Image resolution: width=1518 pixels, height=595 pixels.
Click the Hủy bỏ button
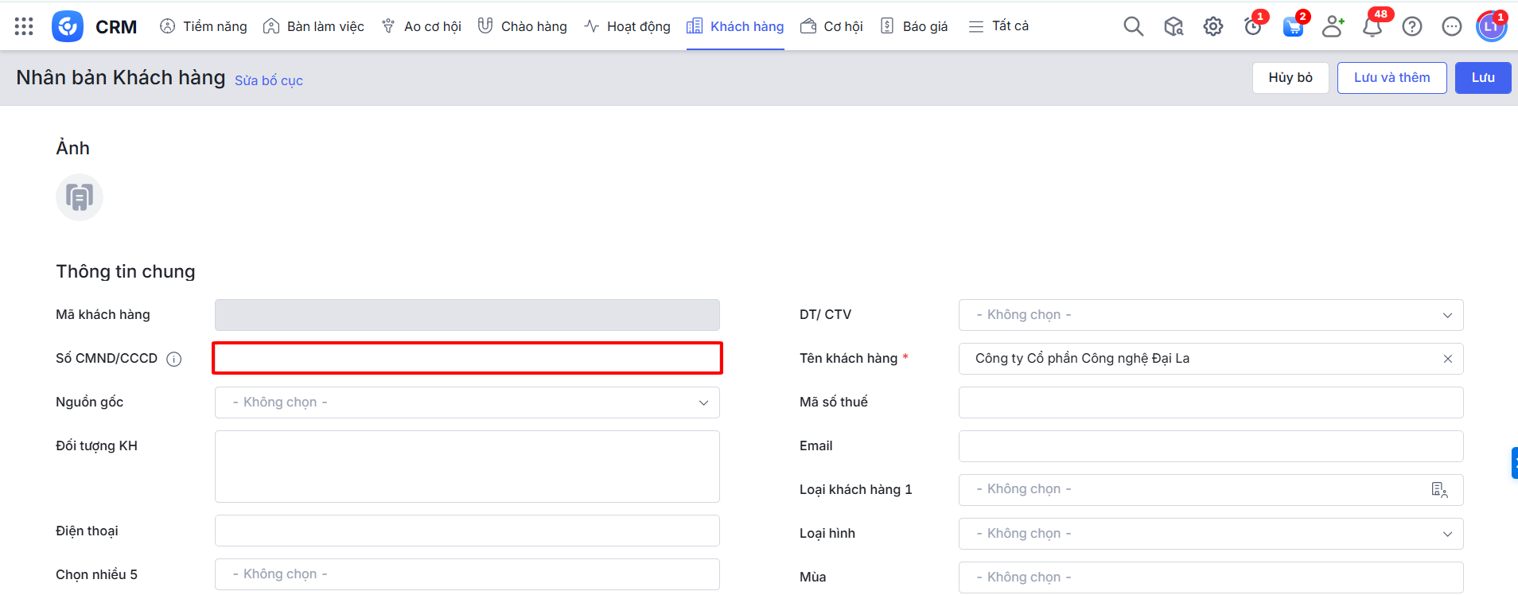point(1290,78)
